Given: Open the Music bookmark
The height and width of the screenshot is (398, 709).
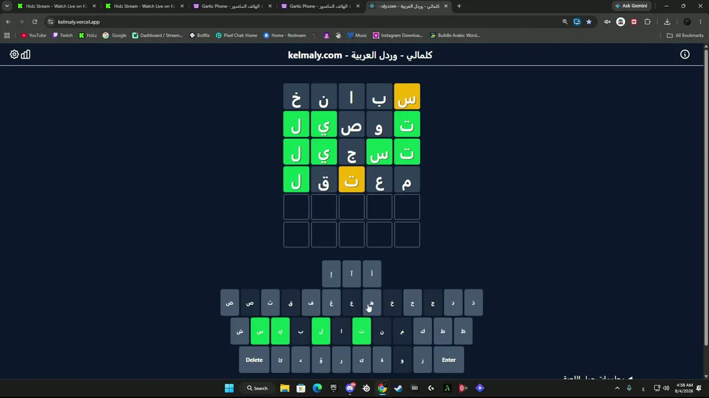Looking at the screenshot, I should [357, 35].
